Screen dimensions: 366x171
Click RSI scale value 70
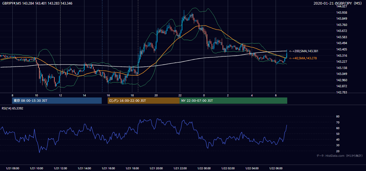(338, 122)
